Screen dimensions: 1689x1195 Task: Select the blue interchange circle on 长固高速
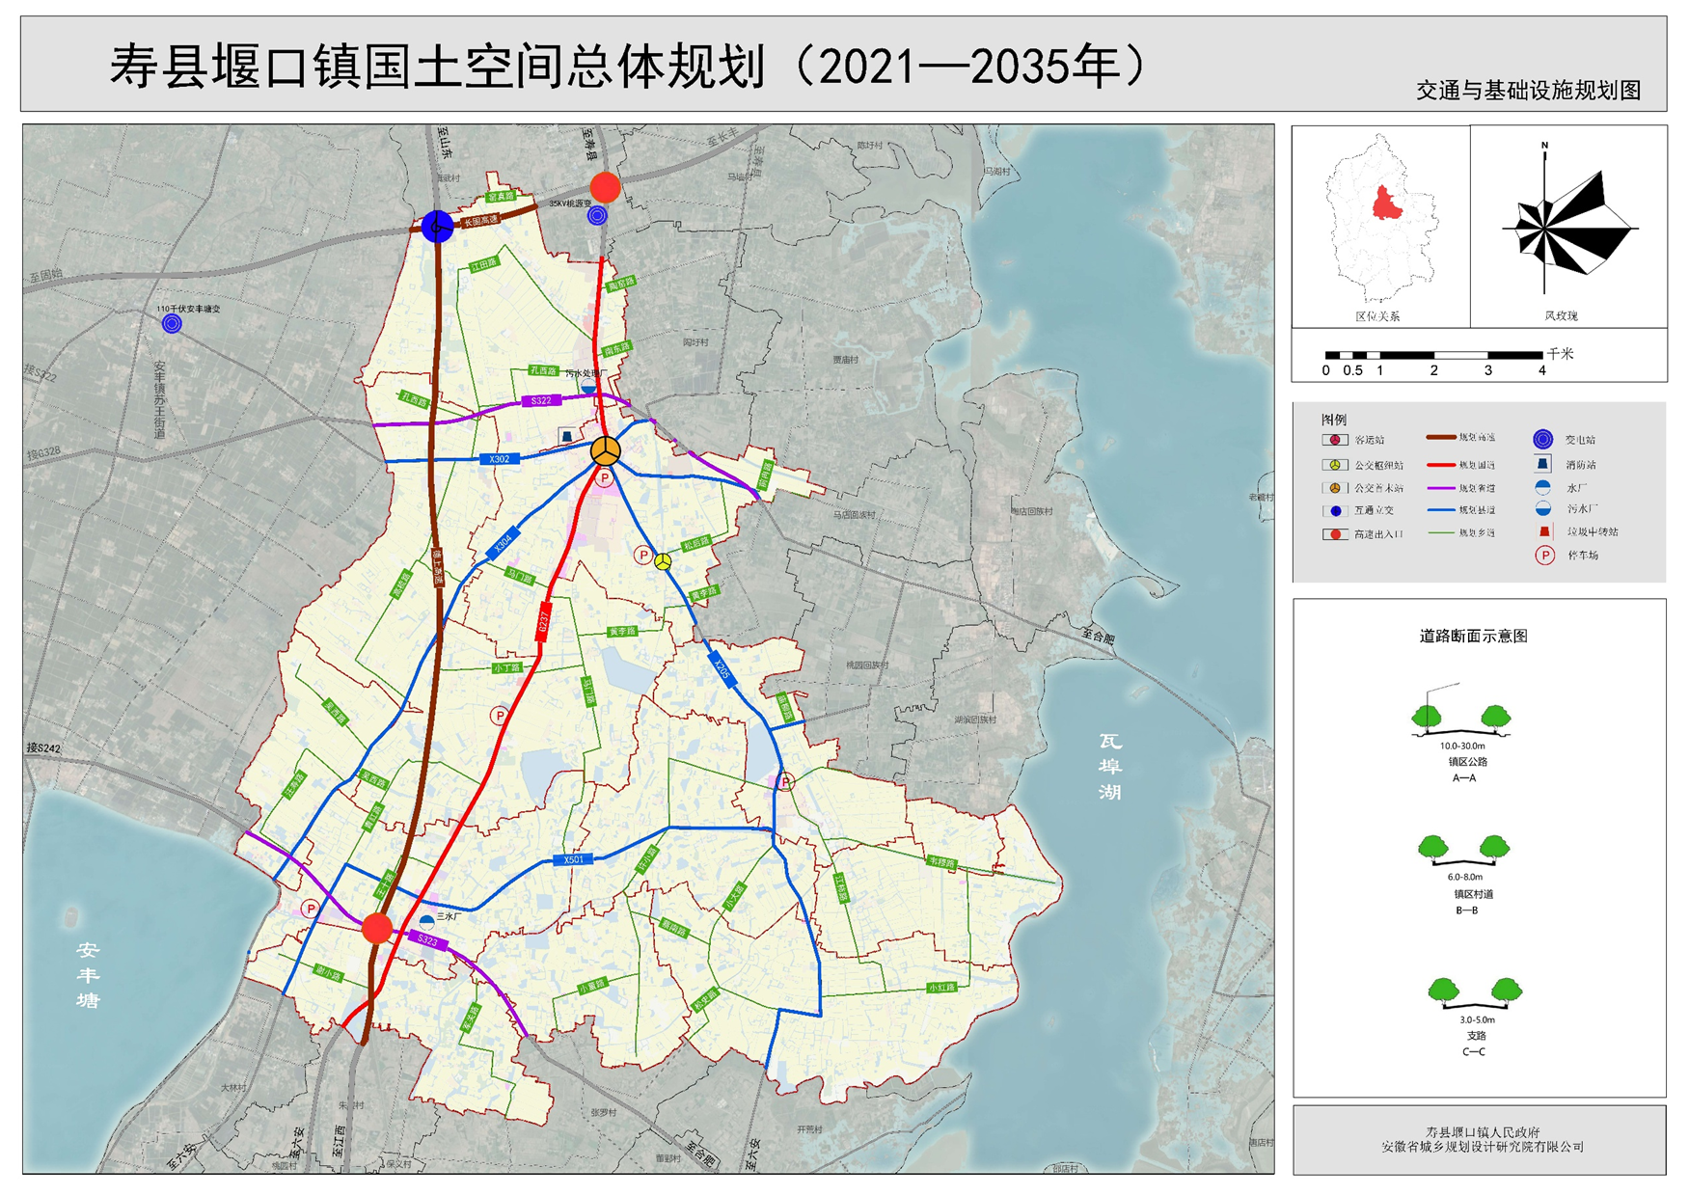tap(437, 227)
